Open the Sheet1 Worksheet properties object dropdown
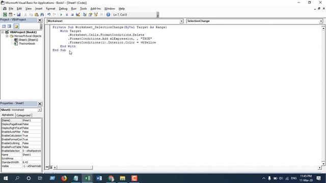The image size is (326, 183). [39, 110]
